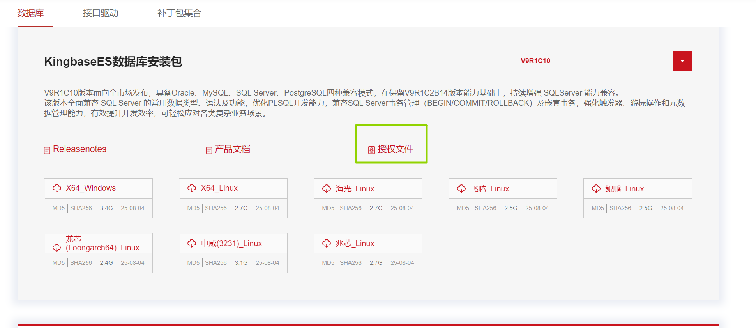View SHA256 for 鲲鹏_Linux
Image resolution: width=756 pixels, height=328 pixels.
point(620,208)
